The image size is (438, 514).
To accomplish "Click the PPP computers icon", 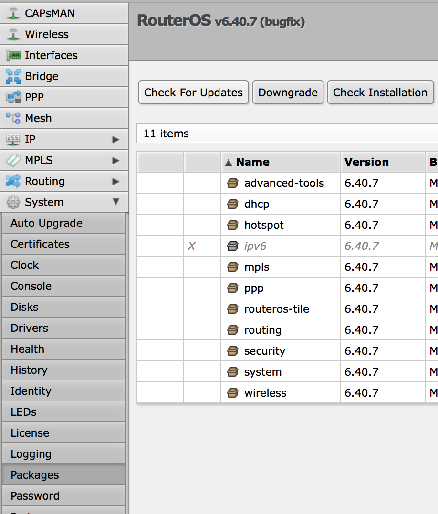I will click(x=13, y=97).
